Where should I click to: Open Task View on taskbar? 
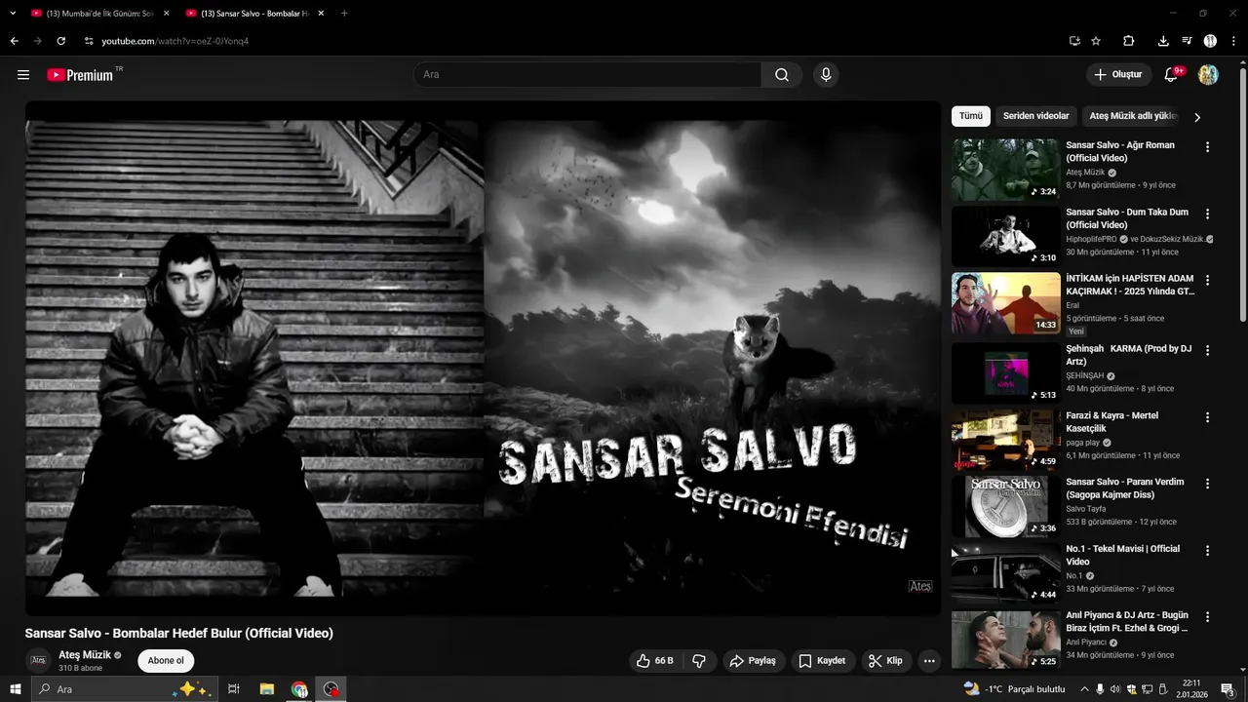pos(234,689)
